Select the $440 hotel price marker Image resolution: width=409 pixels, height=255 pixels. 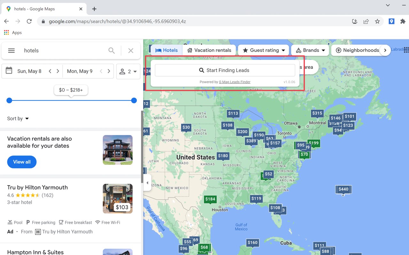(343, 189)
